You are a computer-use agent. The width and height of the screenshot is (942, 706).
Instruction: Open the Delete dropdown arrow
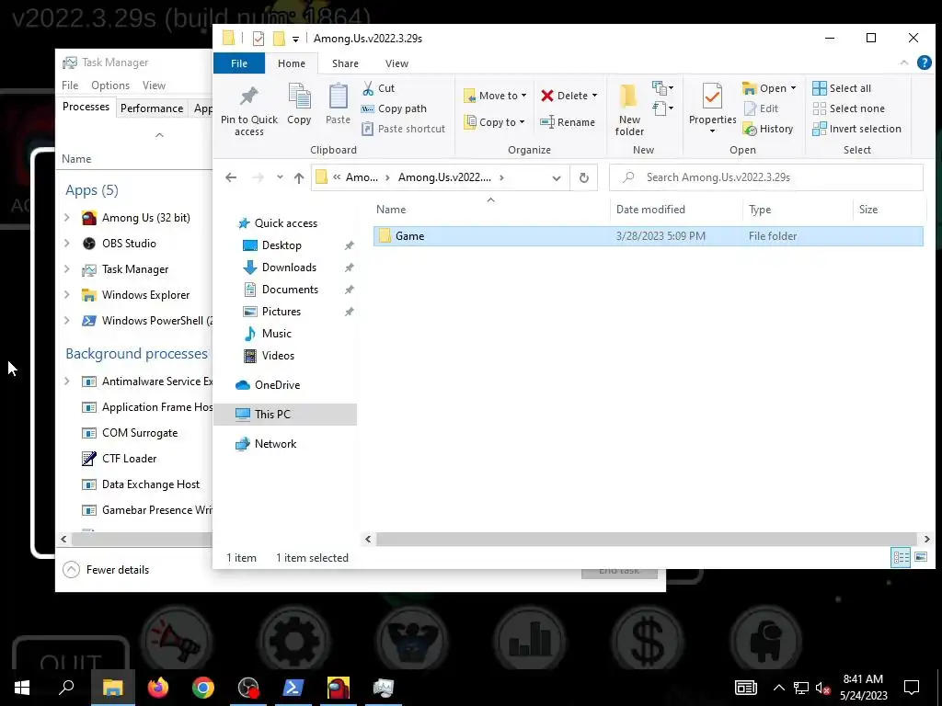click(x=595, y=96)
